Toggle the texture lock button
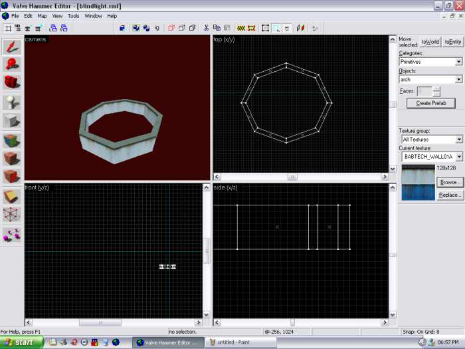The width and height of the screenshot is (465, 349). click(287, 28)
